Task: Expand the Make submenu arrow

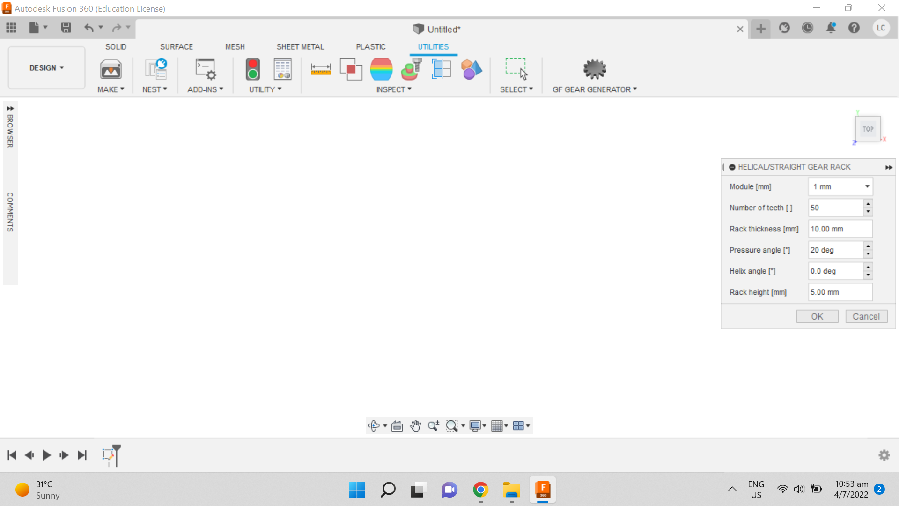Action: point(122,89)
